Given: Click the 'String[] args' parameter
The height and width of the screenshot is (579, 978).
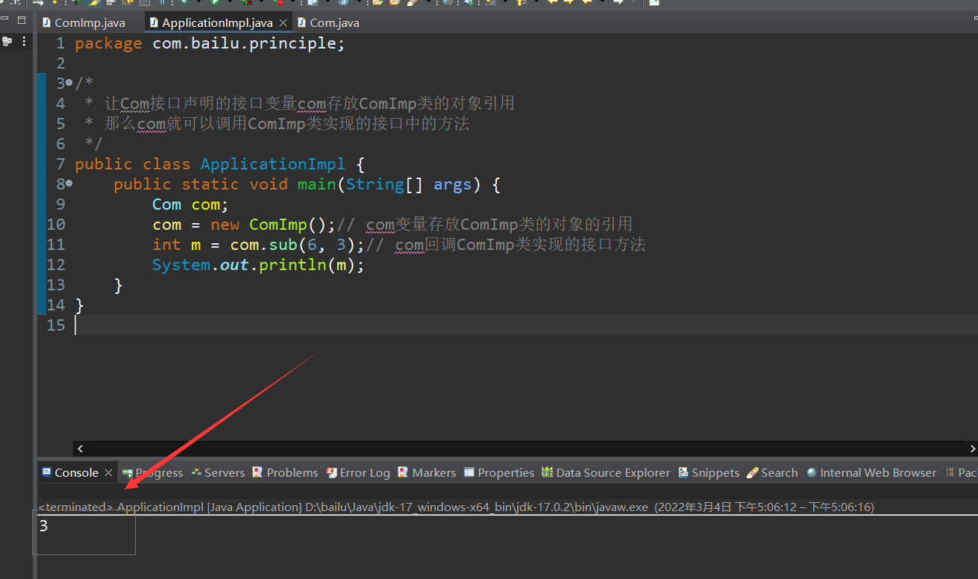Looking at the screenshot, I should [409, 184].
